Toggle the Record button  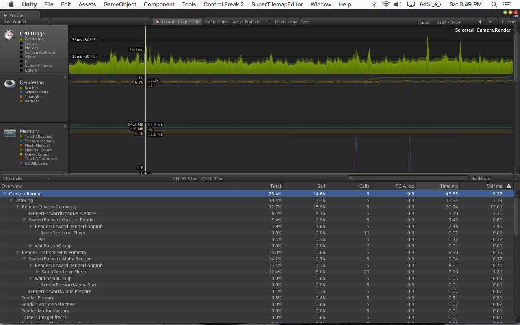coord(165,22)
